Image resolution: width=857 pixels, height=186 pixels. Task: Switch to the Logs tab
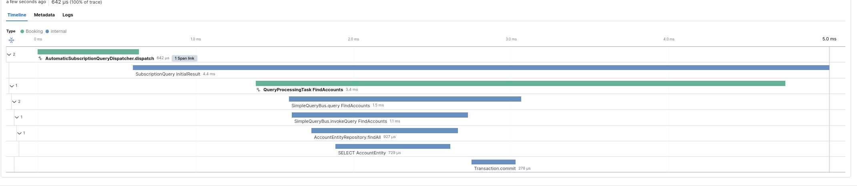pyautogui.click(x=68, y=15)
